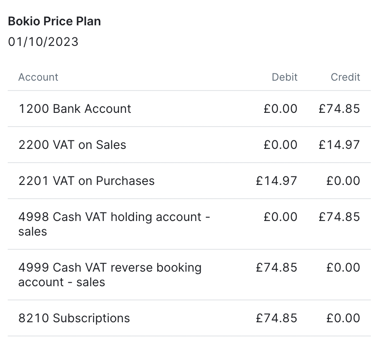Click the Debit column header

284,77
